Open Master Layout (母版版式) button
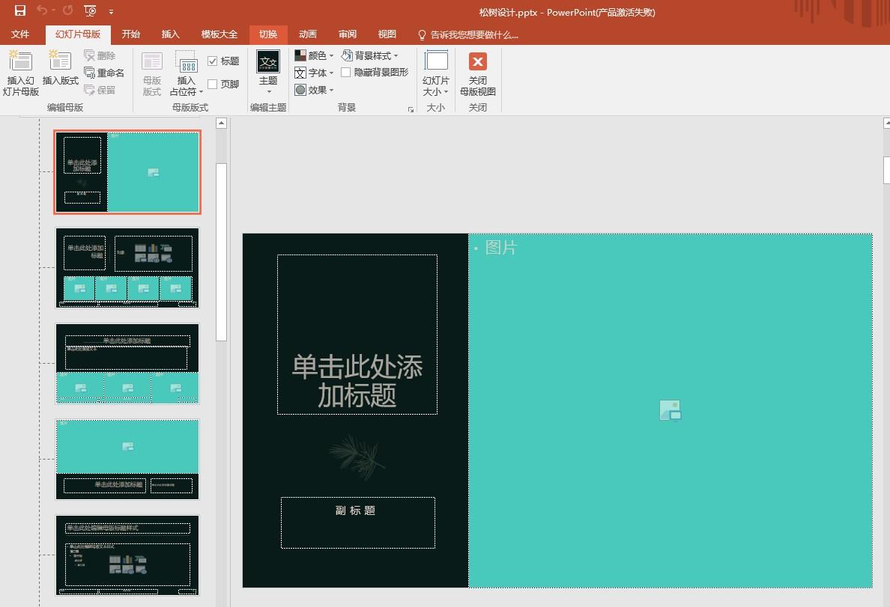The height and width of the screenshot is (607, 890). [x=151, y=74]
